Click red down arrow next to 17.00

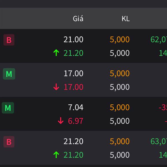[56, 87]
